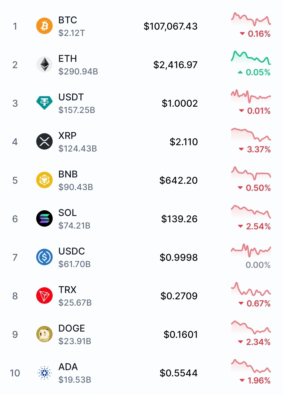Tap the Bitcoin BTC coin icon
283x395 pixels.
[x=44, y=26]
